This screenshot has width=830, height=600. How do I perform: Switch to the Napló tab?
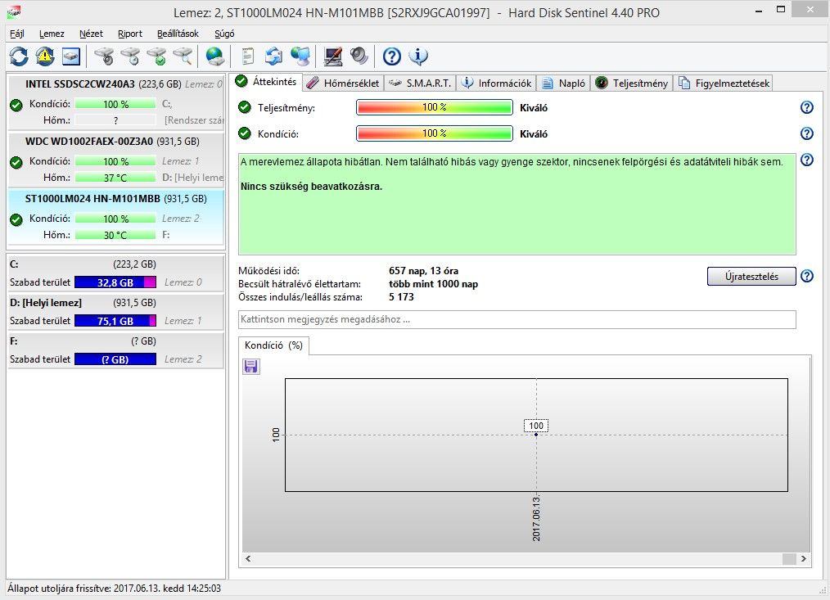(564, 83)
